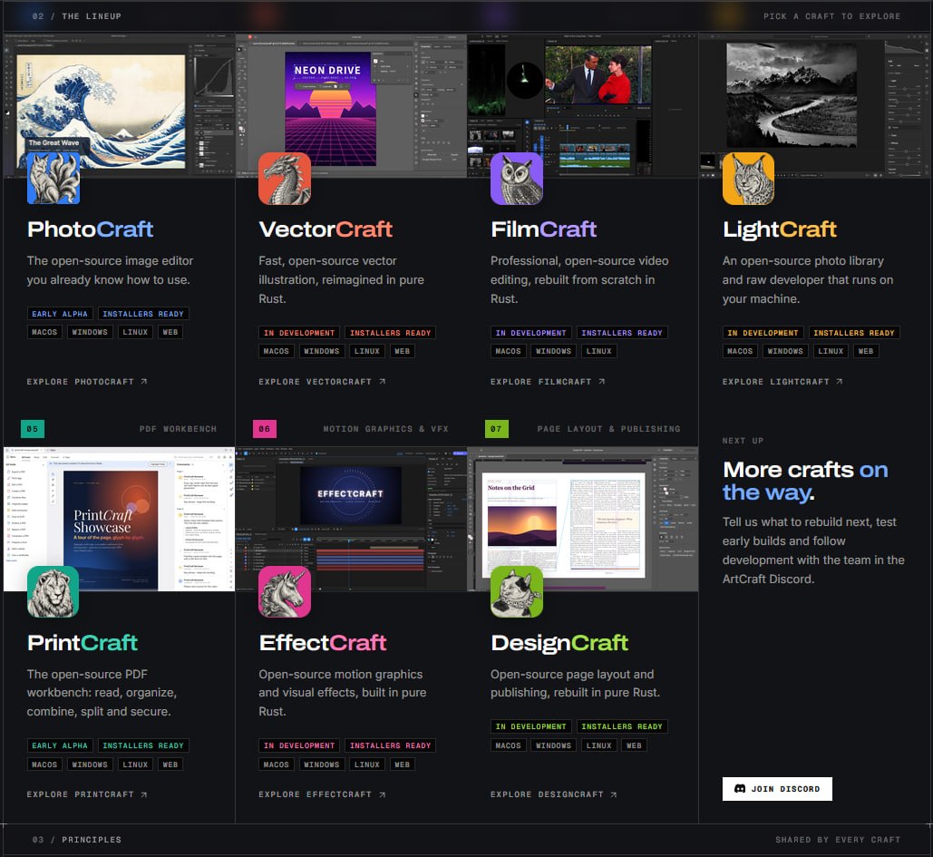
Task: Click the VectorCraft heading
Action: pyautogui.click(x=326, y=229)
